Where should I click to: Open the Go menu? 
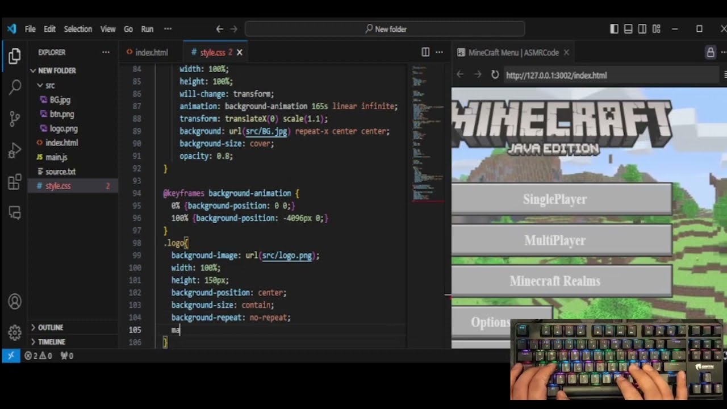click(x=128, y=29)
